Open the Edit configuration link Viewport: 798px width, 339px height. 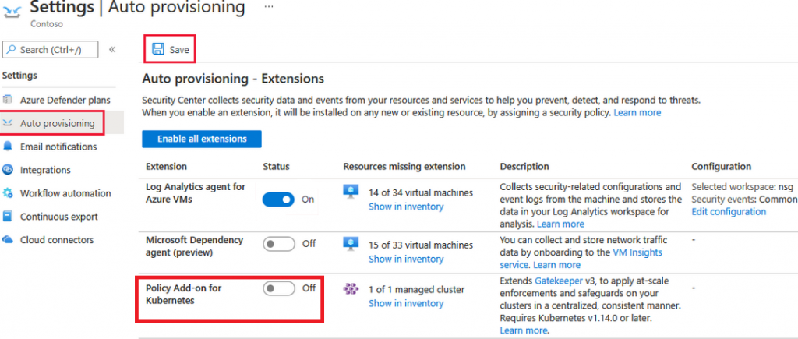(x=729, y=211)
